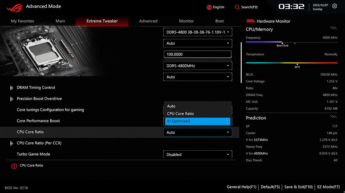Click the globe language icon

pyautogui.click(x=209, y=7)
